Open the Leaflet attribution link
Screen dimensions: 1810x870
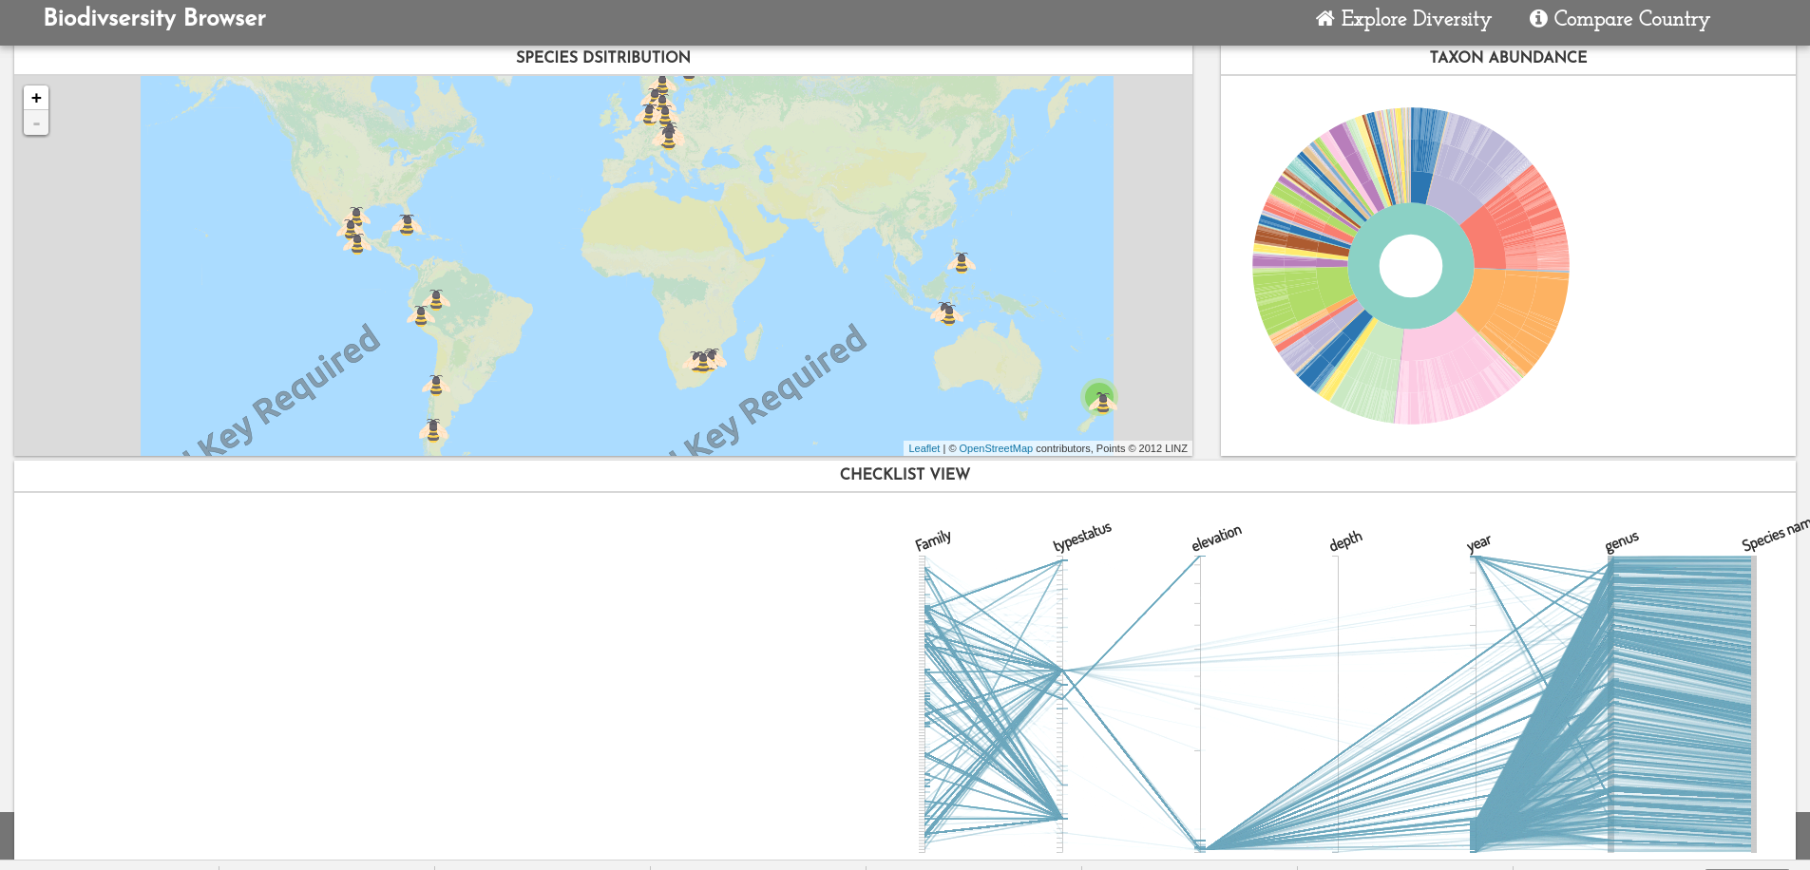(x=923, y=447)
